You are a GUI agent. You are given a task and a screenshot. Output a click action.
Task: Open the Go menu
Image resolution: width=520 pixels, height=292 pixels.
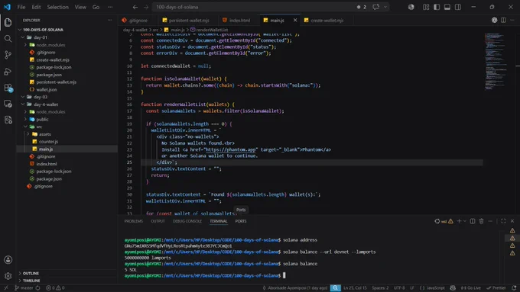pyautogui.click(x=96, y=7)
